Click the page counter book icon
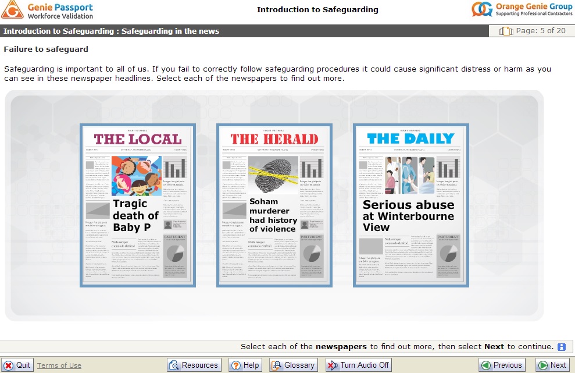The width and height of the screenshot is (575, 373). 506,31
